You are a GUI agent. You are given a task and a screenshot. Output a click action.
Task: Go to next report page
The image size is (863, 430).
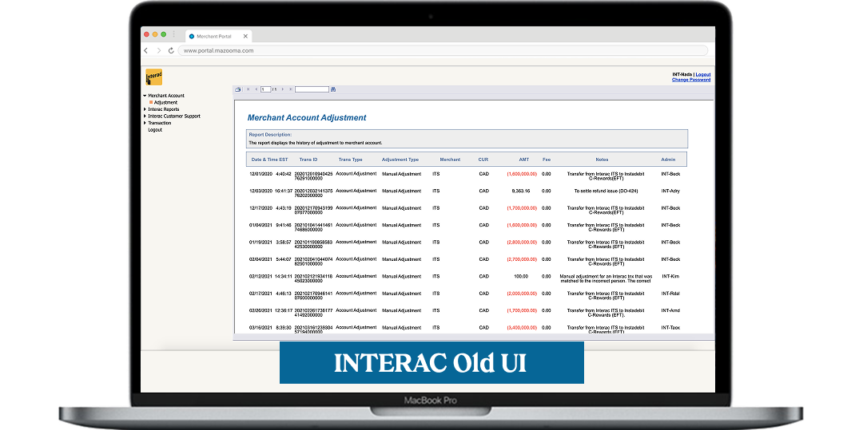[283, 89]
